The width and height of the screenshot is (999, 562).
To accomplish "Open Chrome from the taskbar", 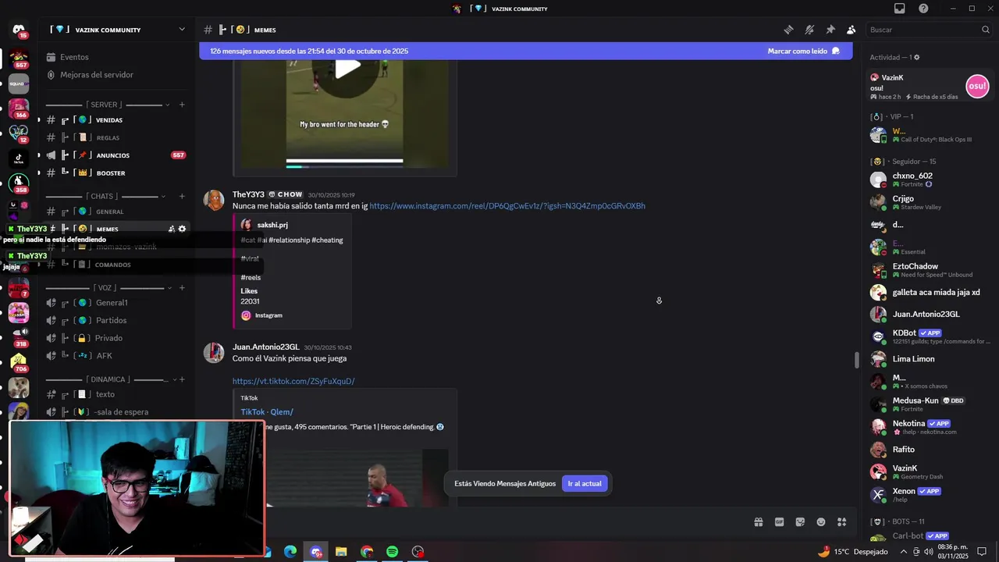I will point(367,552).
